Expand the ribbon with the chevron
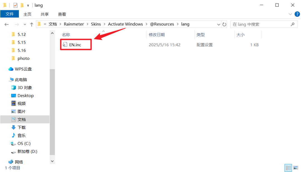 [x=290, y=14]
